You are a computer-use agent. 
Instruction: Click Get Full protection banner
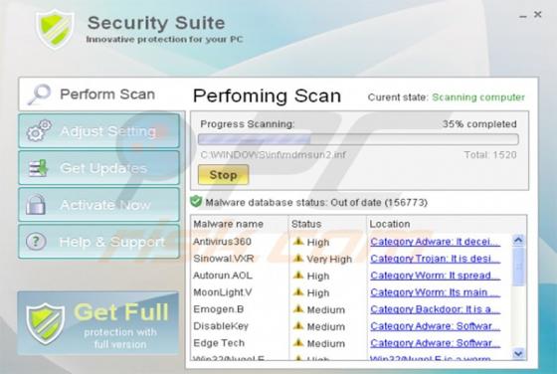pos(98,323)
